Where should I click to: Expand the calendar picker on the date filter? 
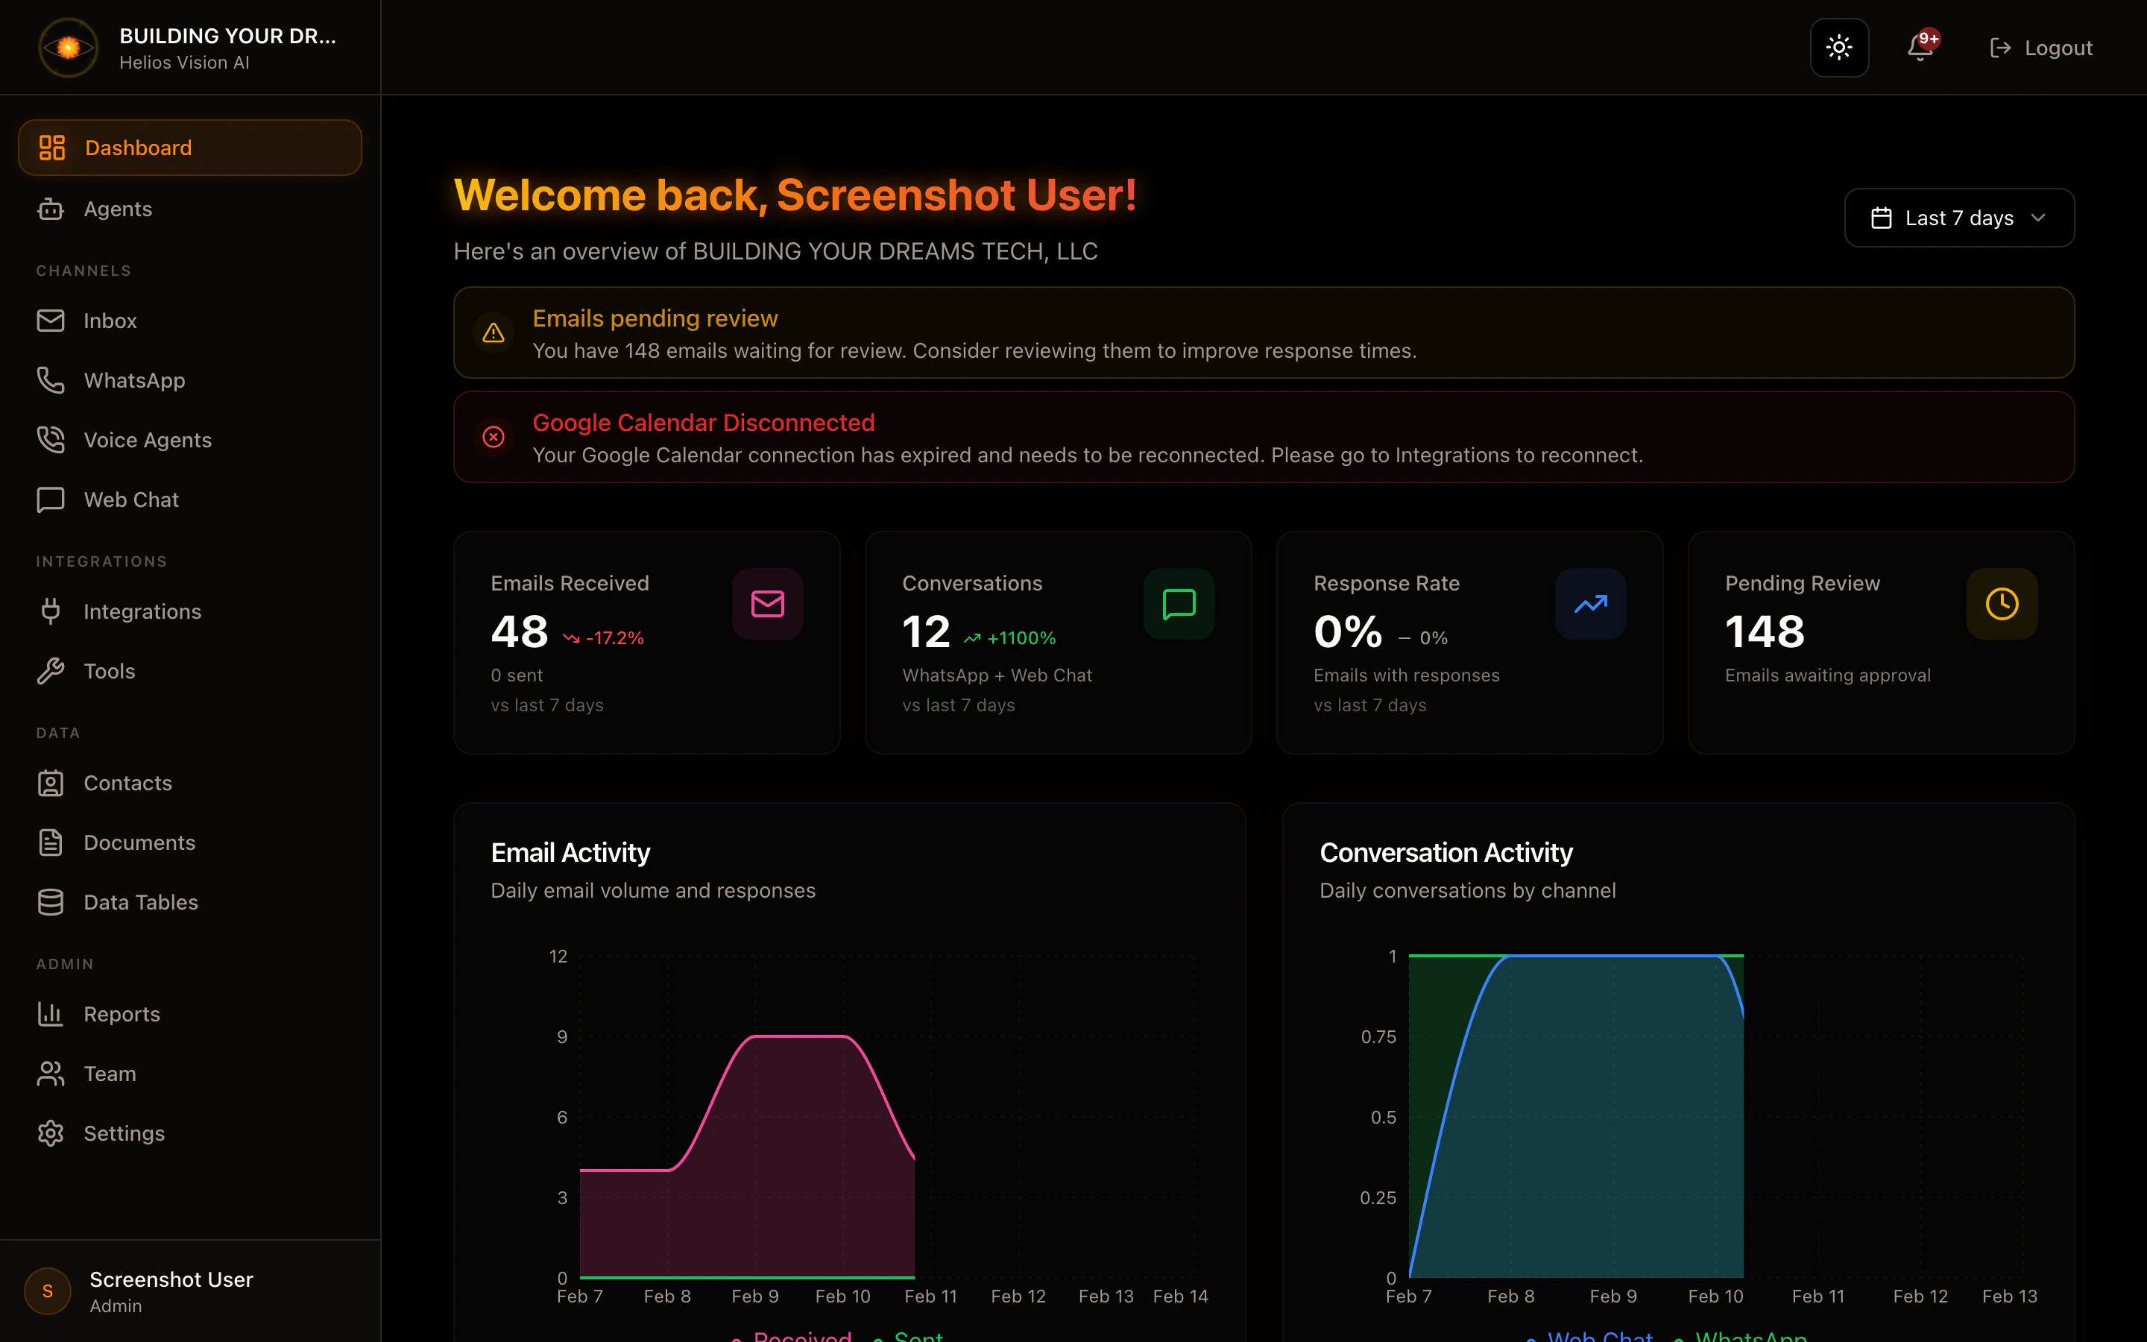coord(1881,218)
